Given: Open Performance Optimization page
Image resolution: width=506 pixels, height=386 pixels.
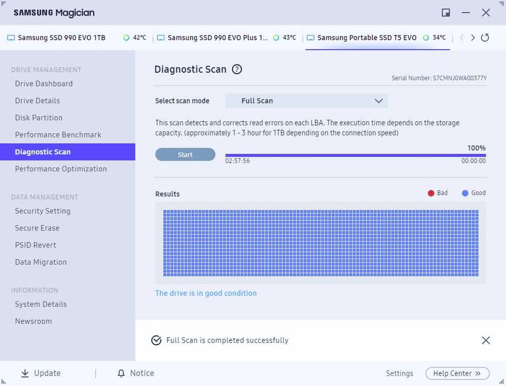Looking at the screenshot, I should click(x=61, y=169).
